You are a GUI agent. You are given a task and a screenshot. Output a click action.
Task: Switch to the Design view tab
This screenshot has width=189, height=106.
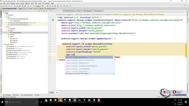[52, 92]
